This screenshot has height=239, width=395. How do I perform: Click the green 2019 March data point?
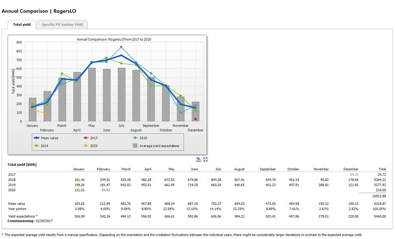[x=62, y=74]
